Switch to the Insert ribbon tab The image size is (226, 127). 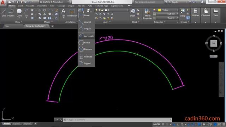20,6
